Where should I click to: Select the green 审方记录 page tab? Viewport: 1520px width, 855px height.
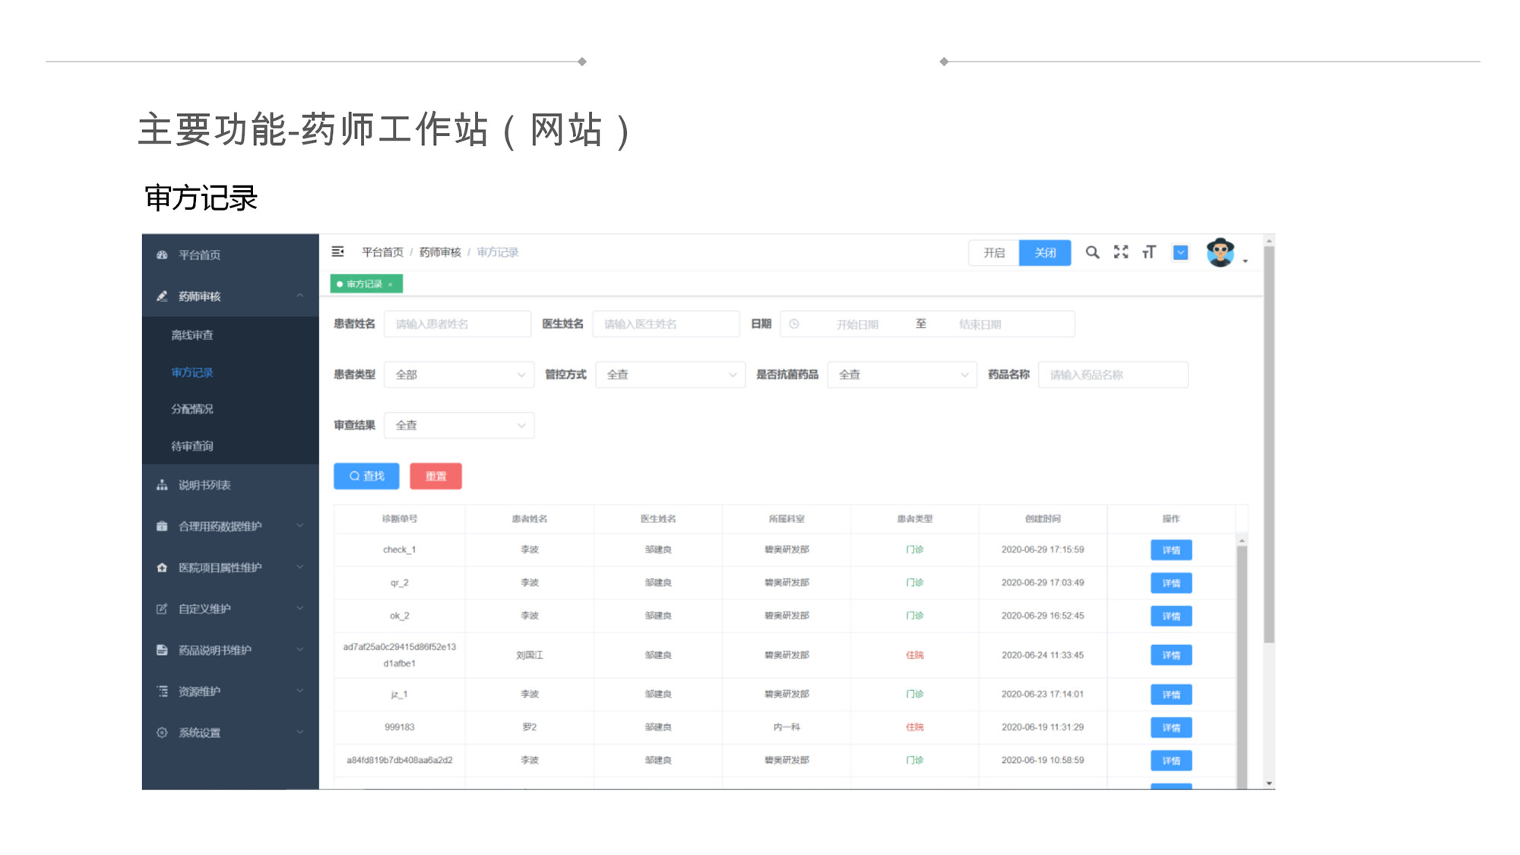(366, 284)
